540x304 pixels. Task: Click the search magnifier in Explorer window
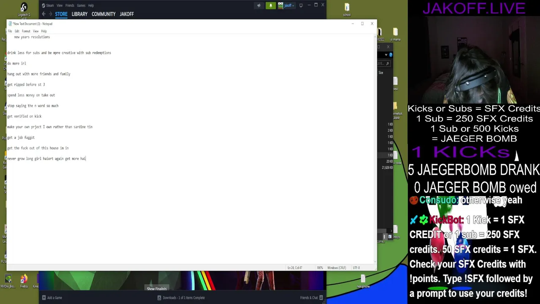tap(387, 63)
